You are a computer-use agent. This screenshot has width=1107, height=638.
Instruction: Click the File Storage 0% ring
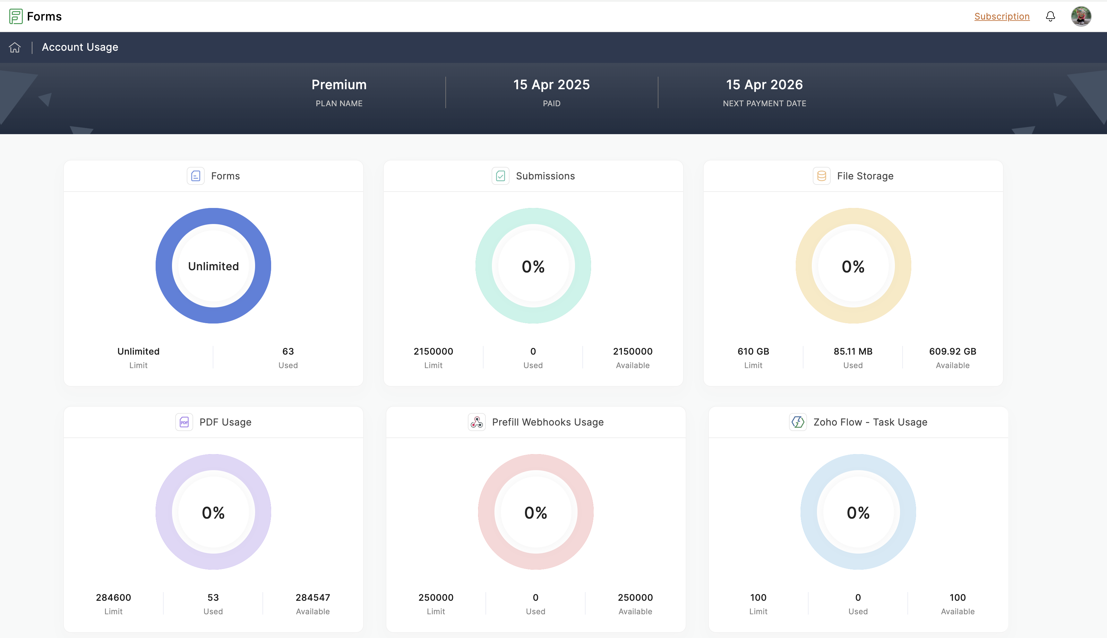tap(853, 265)
